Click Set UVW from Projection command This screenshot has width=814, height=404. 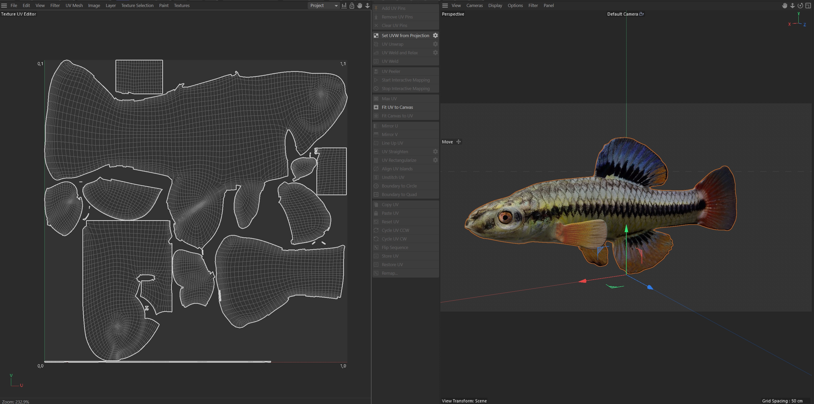[405, 35]
